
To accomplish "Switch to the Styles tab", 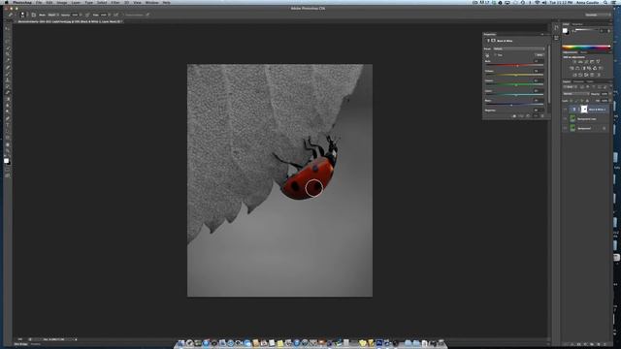I will click(583, 52).
